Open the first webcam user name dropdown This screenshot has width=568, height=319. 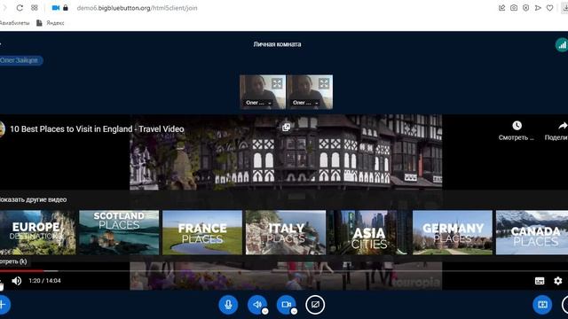[258, 103]
